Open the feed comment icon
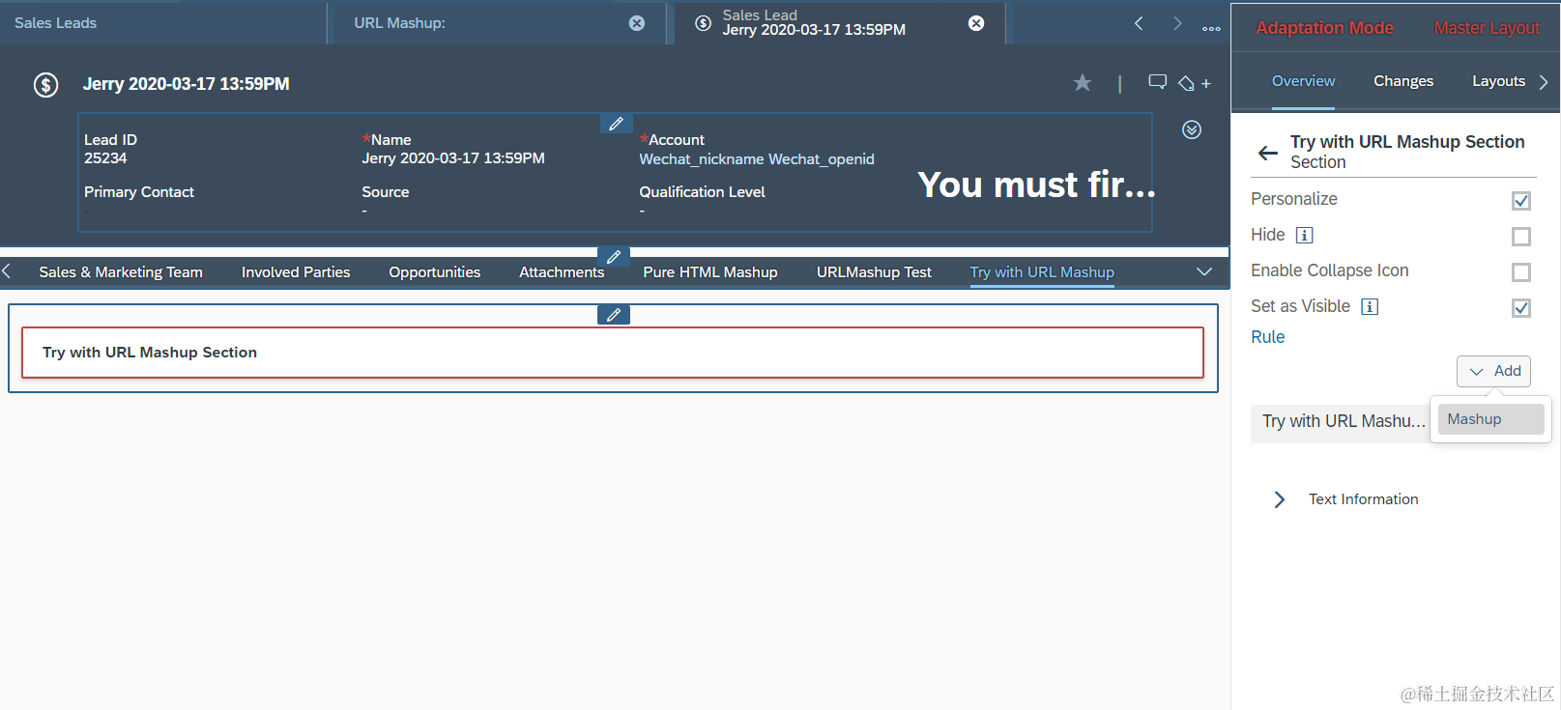Viewport: 1561px width, 710px height. 1157,82
